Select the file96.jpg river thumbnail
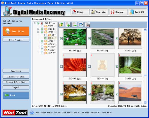 [x=102, y=38]
